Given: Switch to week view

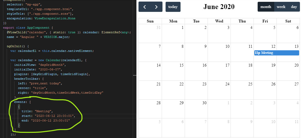Looking at the screenshot, I should point(281,7).
